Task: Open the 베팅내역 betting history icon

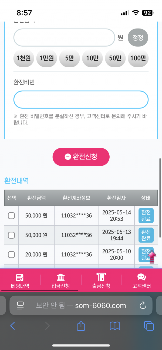Action: click(x=20, y=277)
